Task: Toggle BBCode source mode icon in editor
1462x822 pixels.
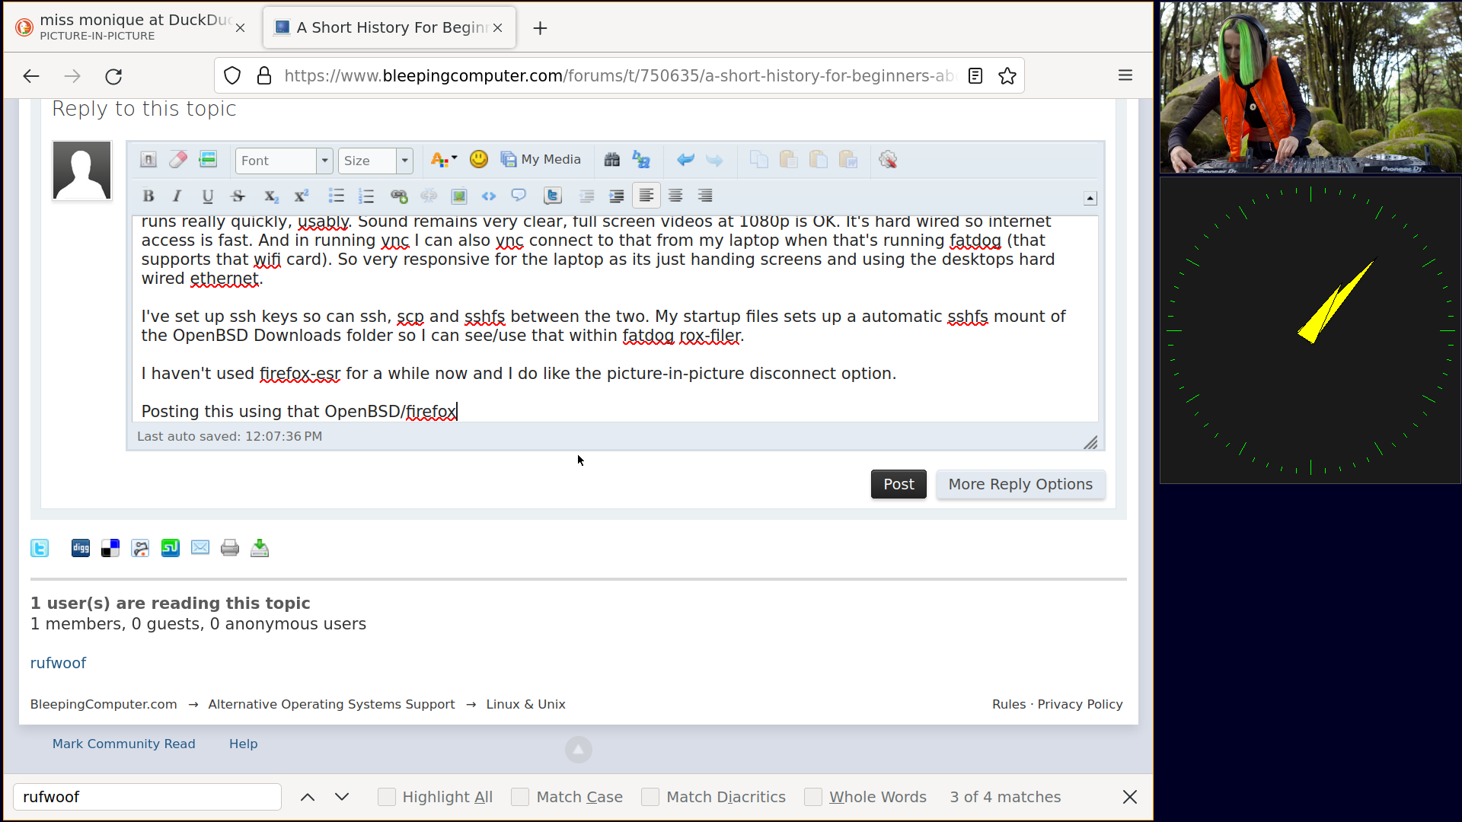Action: click(148, 160)
